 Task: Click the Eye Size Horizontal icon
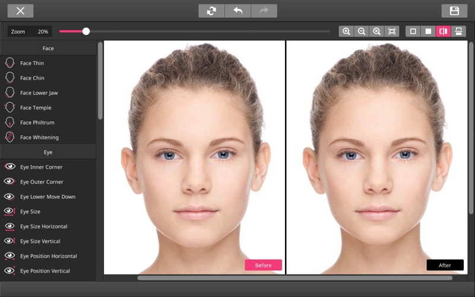[x=9, y=226]
